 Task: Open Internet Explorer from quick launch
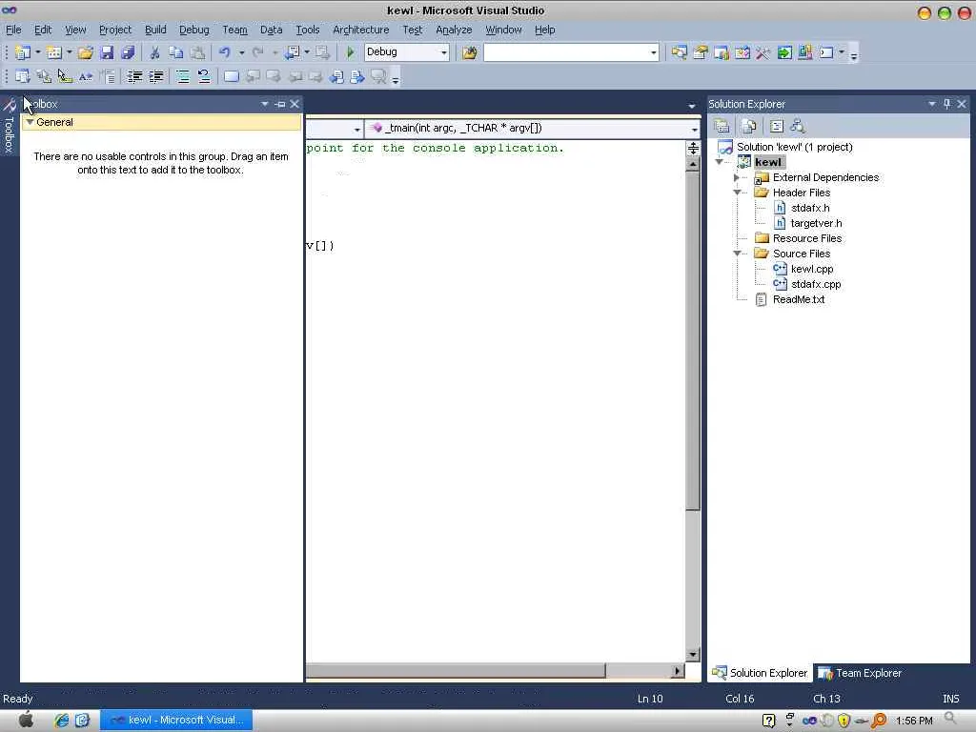[x=61, y=721]
